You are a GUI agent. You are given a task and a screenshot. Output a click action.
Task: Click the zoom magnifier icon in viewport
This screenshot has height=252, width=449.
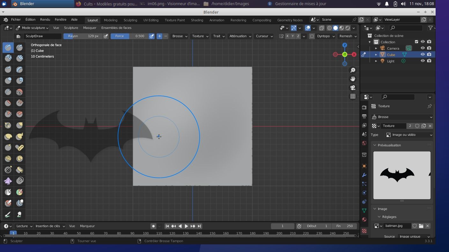point(353,70)
